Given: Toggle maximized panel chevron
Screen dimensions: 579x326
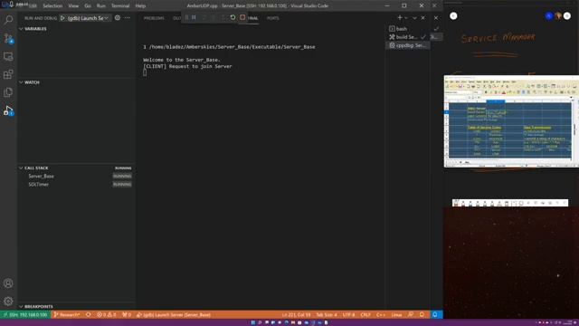Looking at the screenshot, I should [414, 18].
